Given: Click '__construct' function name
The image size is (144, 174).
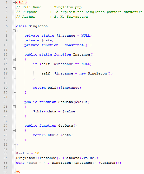Looking at the screenshot, I should point(72,45).
